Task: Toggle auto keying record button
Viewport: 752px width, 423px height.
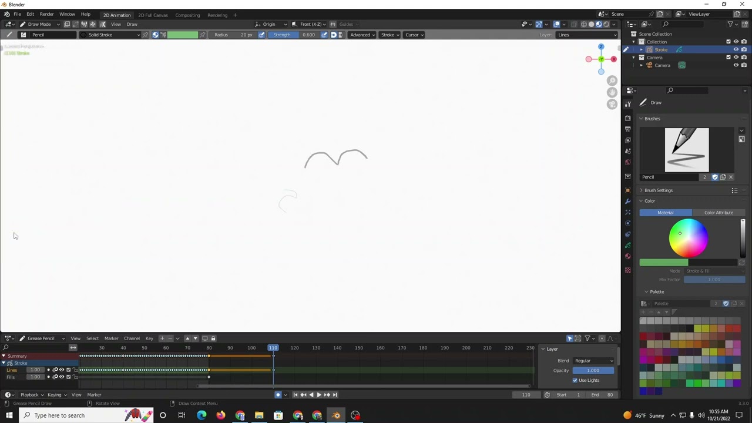Action: click(278, 395)
